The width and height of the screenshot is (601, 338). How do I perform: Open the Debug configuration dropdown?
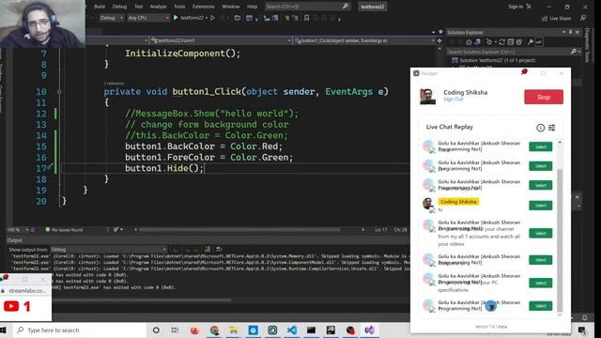point(112,18)
